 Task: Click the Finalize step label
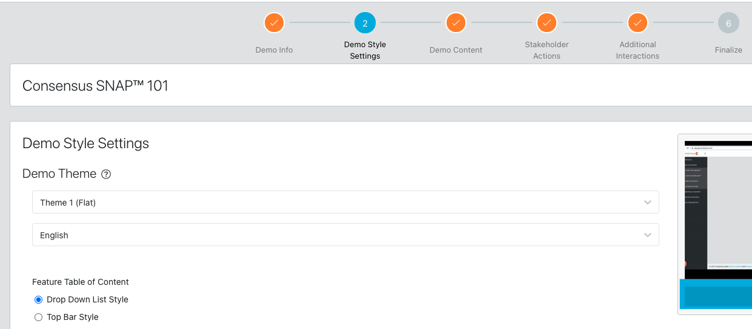[728, 50]
